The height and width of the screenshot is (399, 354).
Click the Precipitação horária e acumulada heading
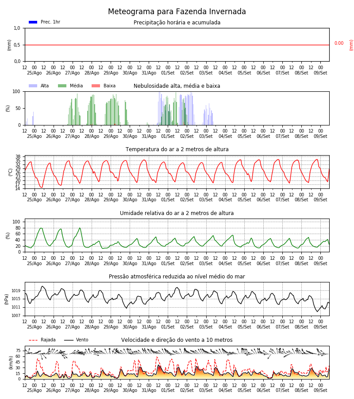point(177,23)
